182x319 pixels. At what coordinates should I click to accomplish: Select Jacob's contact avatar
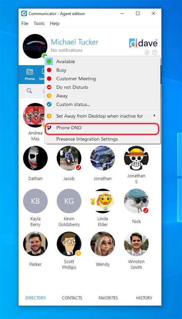coord(69,158)
